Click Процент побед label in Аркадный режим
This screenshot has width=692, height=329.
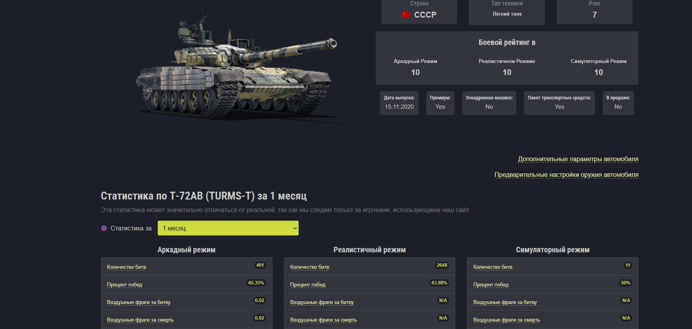pyautogui.click(x=124, y=285)
